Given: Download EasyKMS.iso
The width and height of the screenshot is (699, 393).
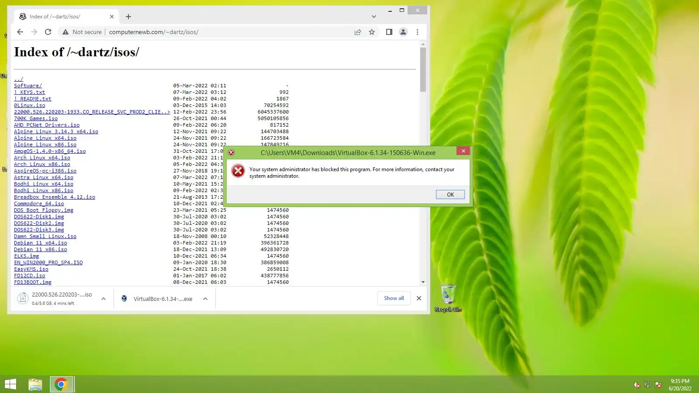Looking at the screenshot, I should (x=31, y=269).
